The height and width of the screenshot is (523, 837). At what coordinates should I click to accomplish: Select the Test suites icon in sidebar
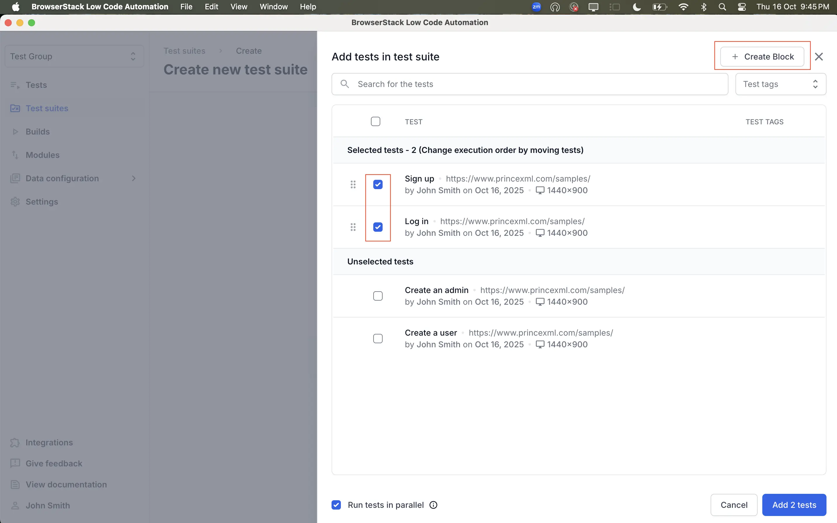[15, 108]
